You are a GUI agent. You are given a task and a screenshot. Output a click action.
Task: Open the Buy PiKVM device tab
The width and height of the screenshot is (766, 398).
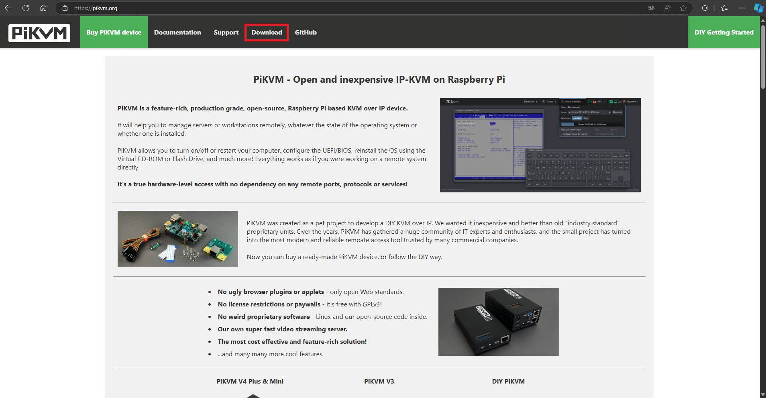(x=114, y=32)
